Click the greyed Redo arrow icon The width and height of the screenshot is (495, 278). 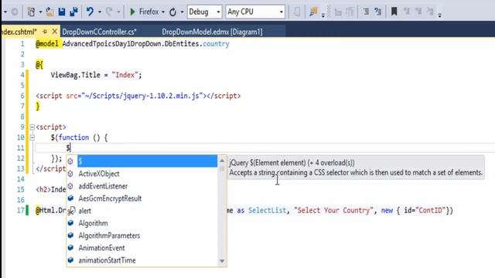109,12
